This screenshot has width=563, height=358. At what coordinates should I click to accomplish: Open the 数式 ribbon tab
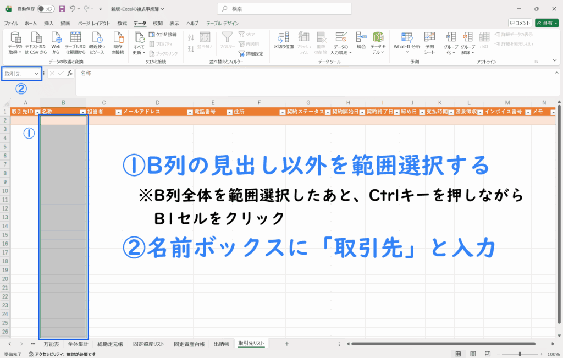(x=122, y=23)
